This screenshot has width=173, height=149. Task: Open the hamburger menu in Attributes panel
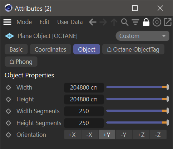pos(7,22)
